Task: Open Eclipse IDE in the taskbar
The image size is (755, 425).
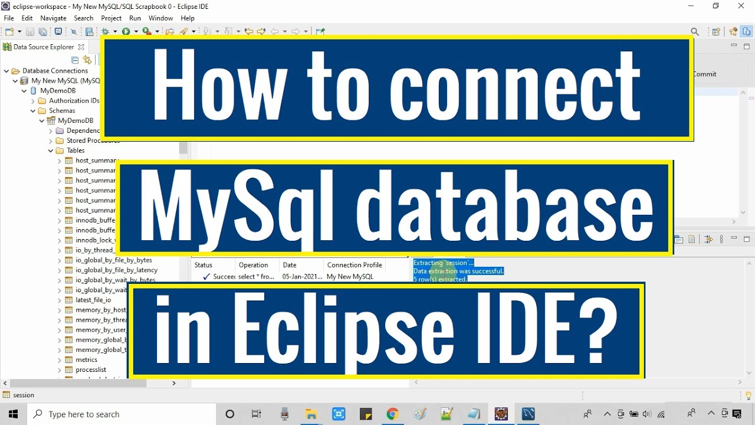Action: coord(501,414)
